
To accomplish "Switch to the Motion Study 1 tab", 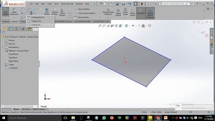I will 39,109.
